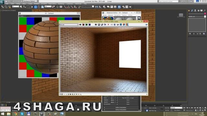
Task: Click the Set Key button
Action: pos(167,110)
